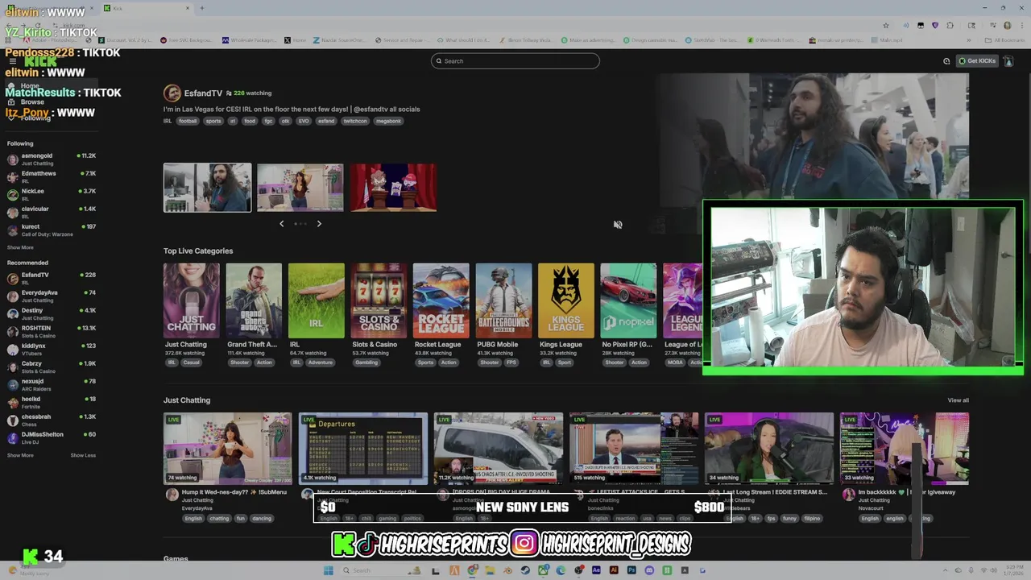Open Cabrzy avatar in Recommended list
This screenshot has height=580, width=1031.
click(x=13, y=367)
